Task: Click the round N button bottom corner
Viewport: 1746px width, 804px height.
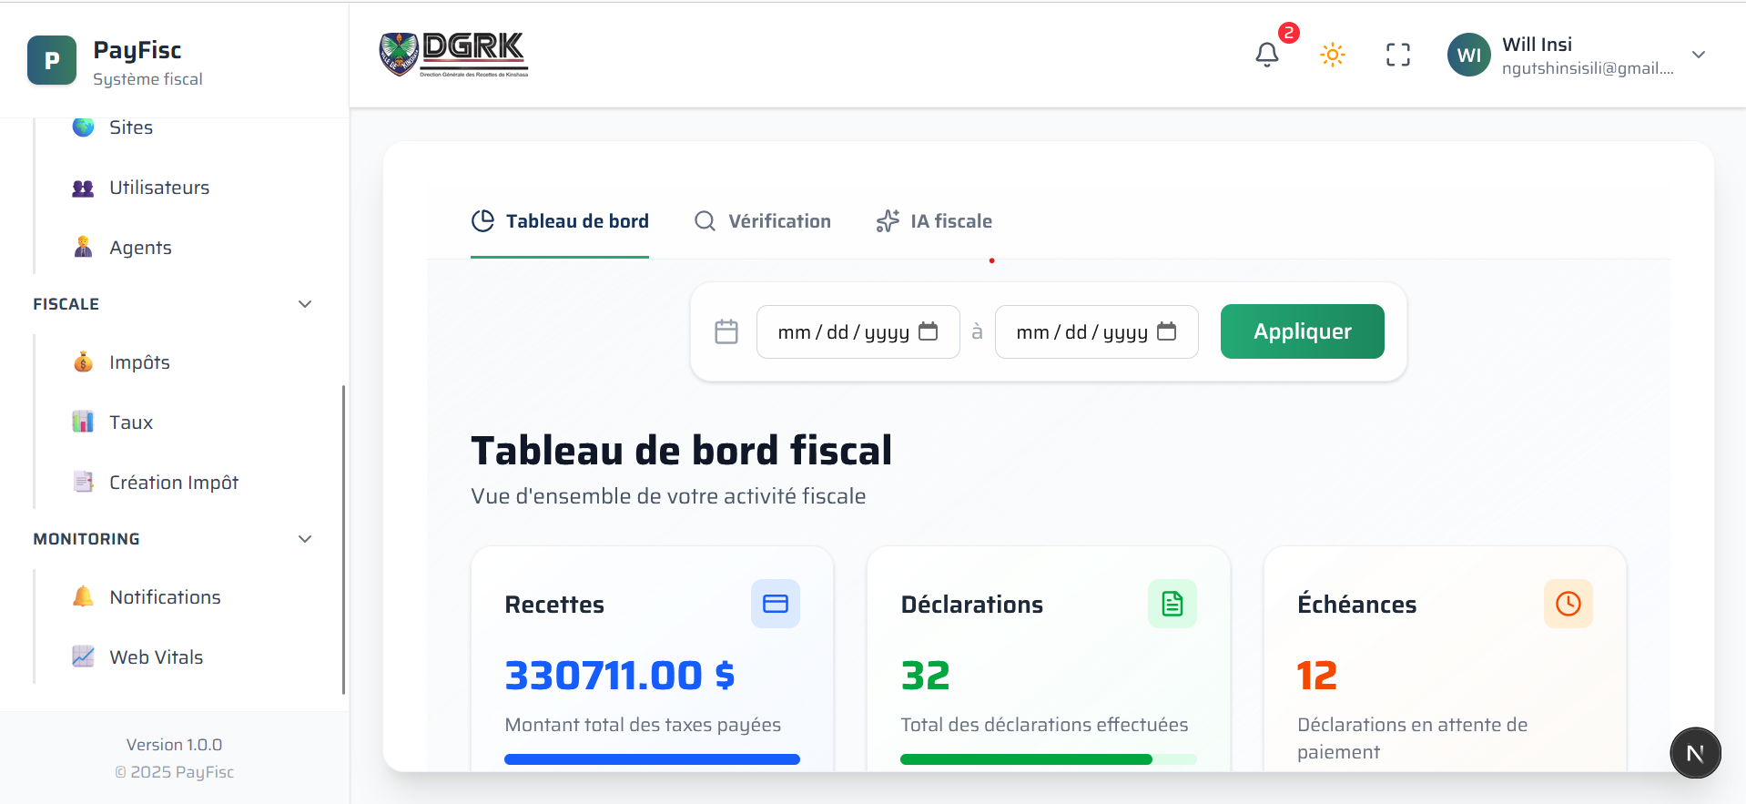Action: pos(1695,753)
